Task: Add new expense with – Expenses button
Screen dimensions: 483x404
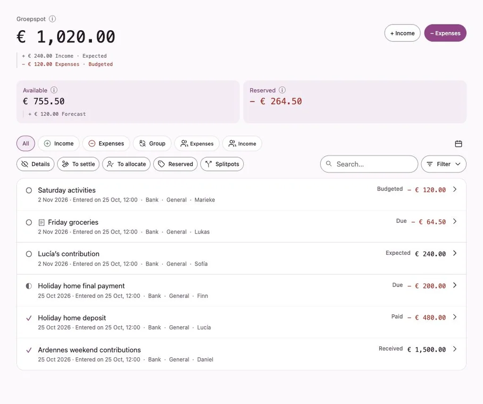Action: click(x=445, y=33)
